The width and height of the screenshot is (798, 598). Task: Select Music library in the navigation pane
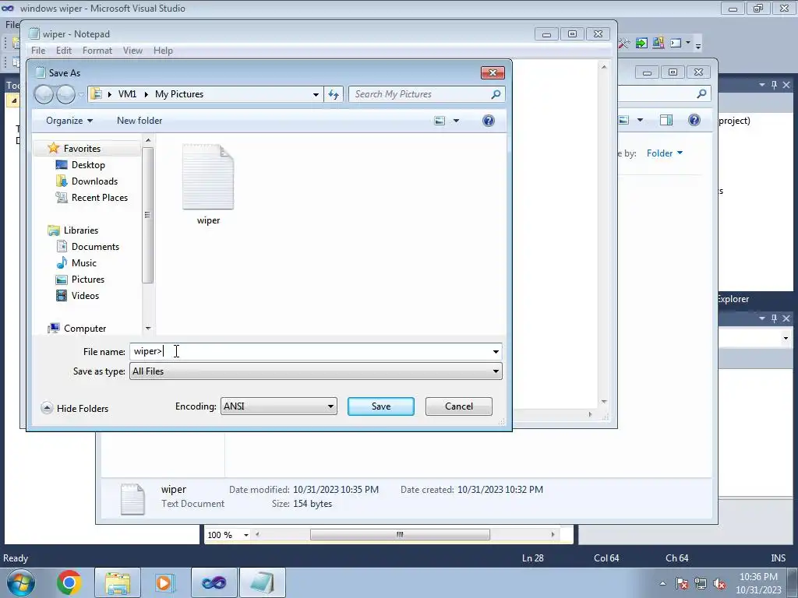[x=84, y=263]
